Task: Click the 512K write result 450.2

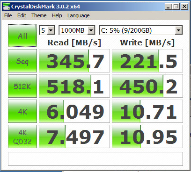Action: 147,86
